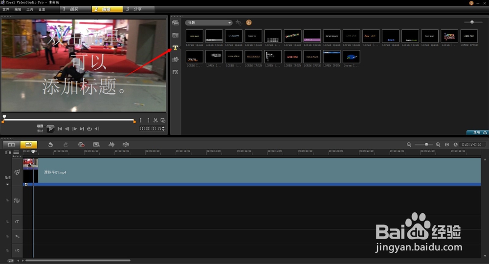Play the preview

point(50,128)
